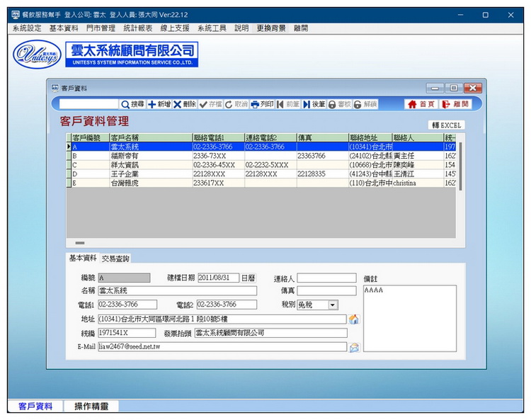
Task: Click the empty 連絡人 input field
Action: click(x=327, y=278)
